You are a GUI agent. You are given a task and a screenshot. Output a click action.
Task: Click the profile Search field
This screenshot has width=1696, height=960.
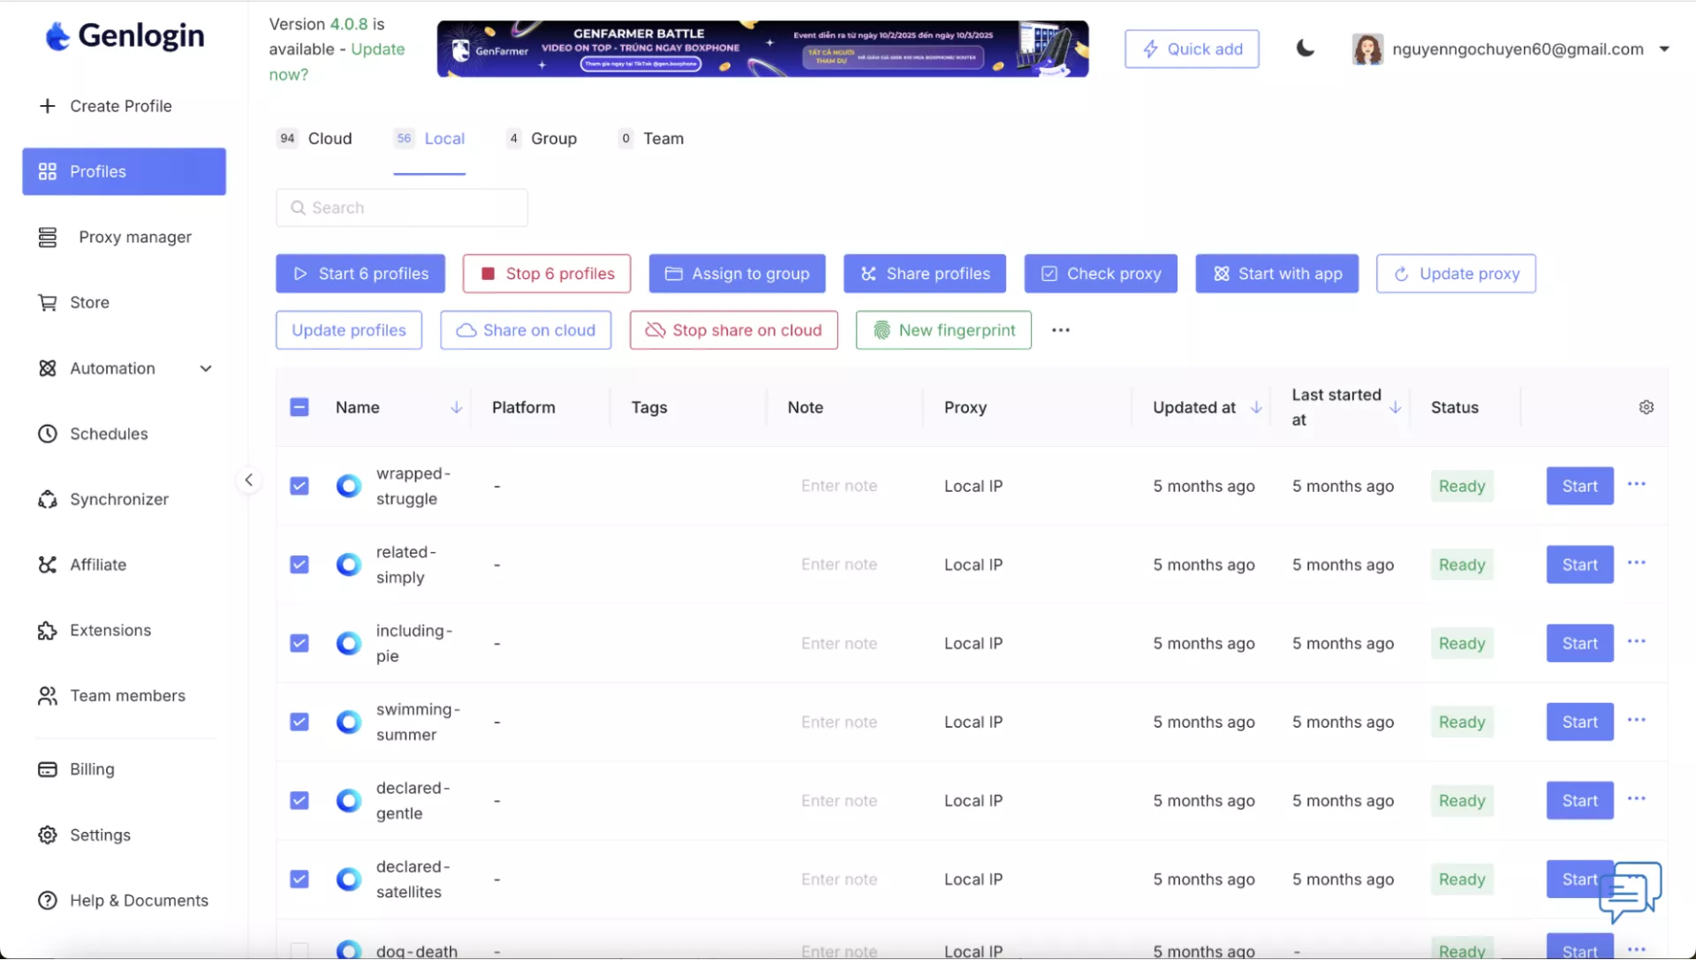coord(402,208)
